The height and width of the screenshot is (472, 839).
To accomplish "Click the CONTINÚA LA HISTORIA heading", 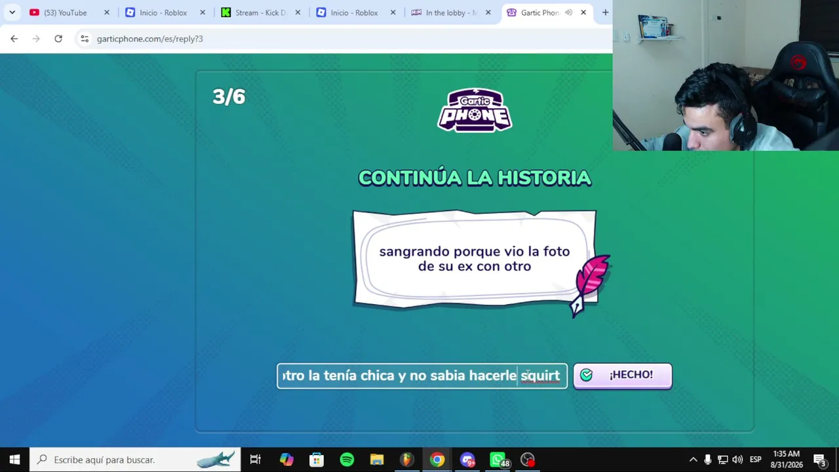I will pyautogui.click(x=475, y=178).
